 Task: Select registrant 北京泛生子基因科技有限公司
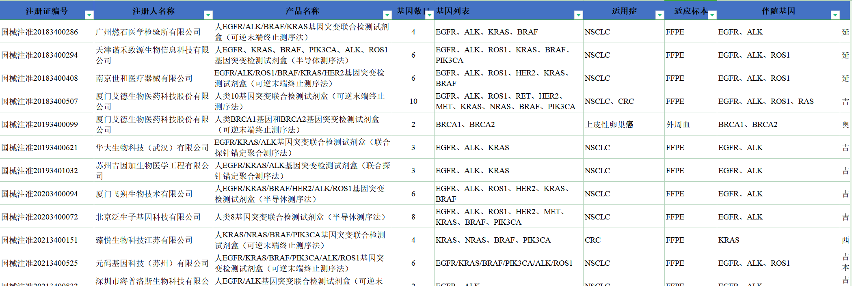[x=154, y=217]
